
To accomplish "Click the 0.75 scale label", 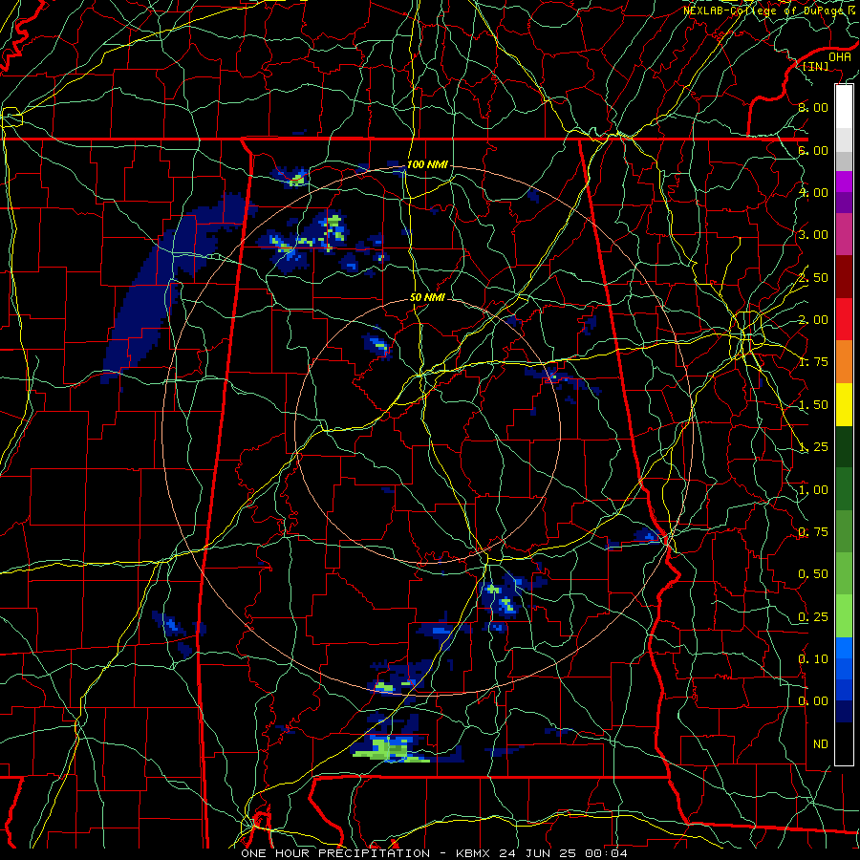I will click(x=813, y=532).
